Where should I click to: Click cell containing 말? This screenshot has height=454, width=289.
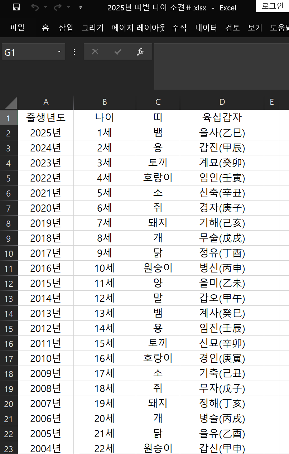[x=158, y=298]
